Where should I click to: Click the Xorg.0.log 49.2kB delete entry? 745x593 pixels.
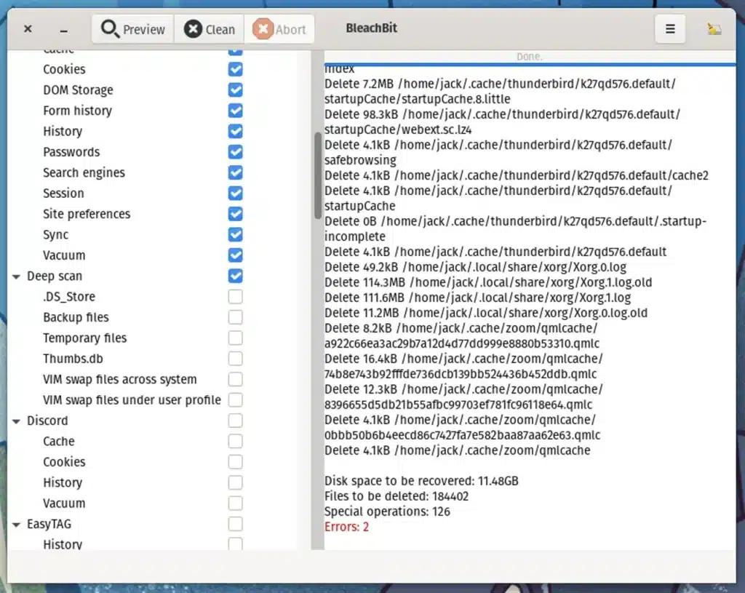475,267
